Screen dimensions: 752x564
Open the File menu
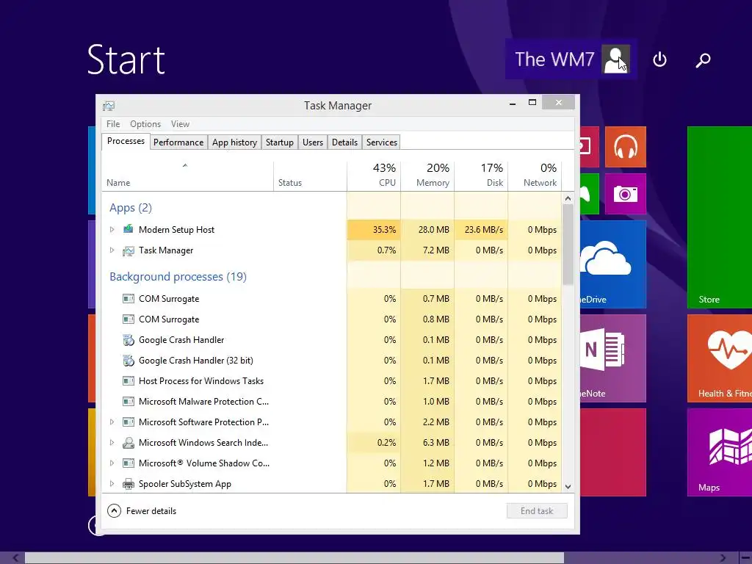[x=113, y=123]
